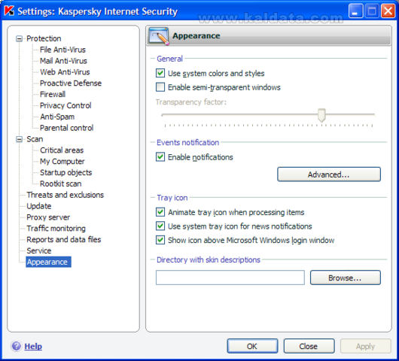Click the Browse... button
The height and width of the screenshot is (361, 399).
(345, 278)
